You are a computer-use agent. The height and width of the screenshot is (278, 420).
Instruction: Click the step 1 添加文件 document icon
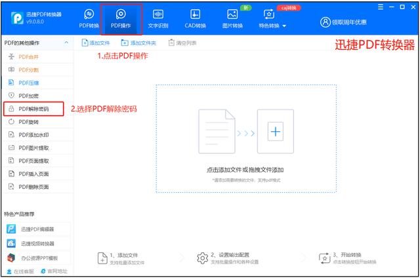coord(102,258)
